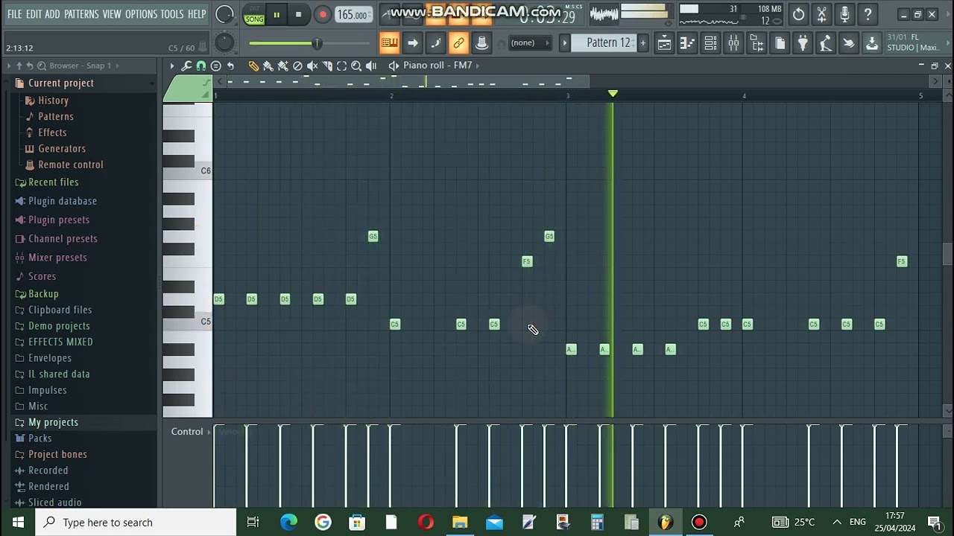This screenshot has width=954, height=536.
Task: Select History in the Current project tree
Action: click(x=53, y=100)
